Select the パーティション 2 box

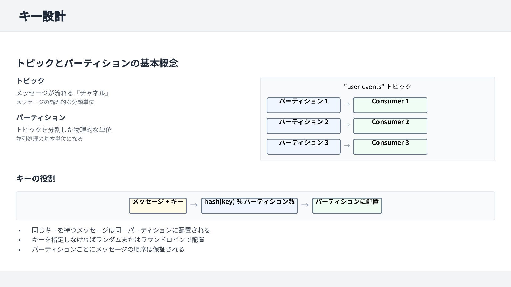coord(303,126)
